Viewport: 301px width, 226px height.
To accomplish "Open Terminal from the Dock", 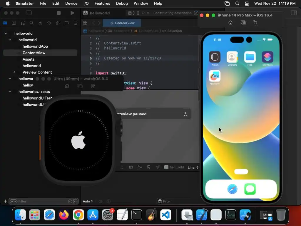I will pos(136,215).
